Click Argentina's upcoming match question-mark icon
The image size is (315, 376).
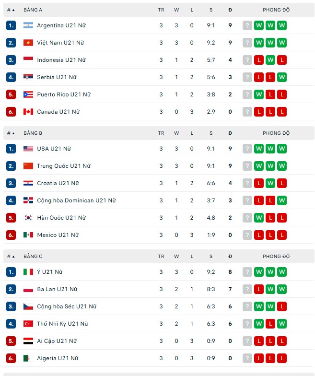(247, 25)
